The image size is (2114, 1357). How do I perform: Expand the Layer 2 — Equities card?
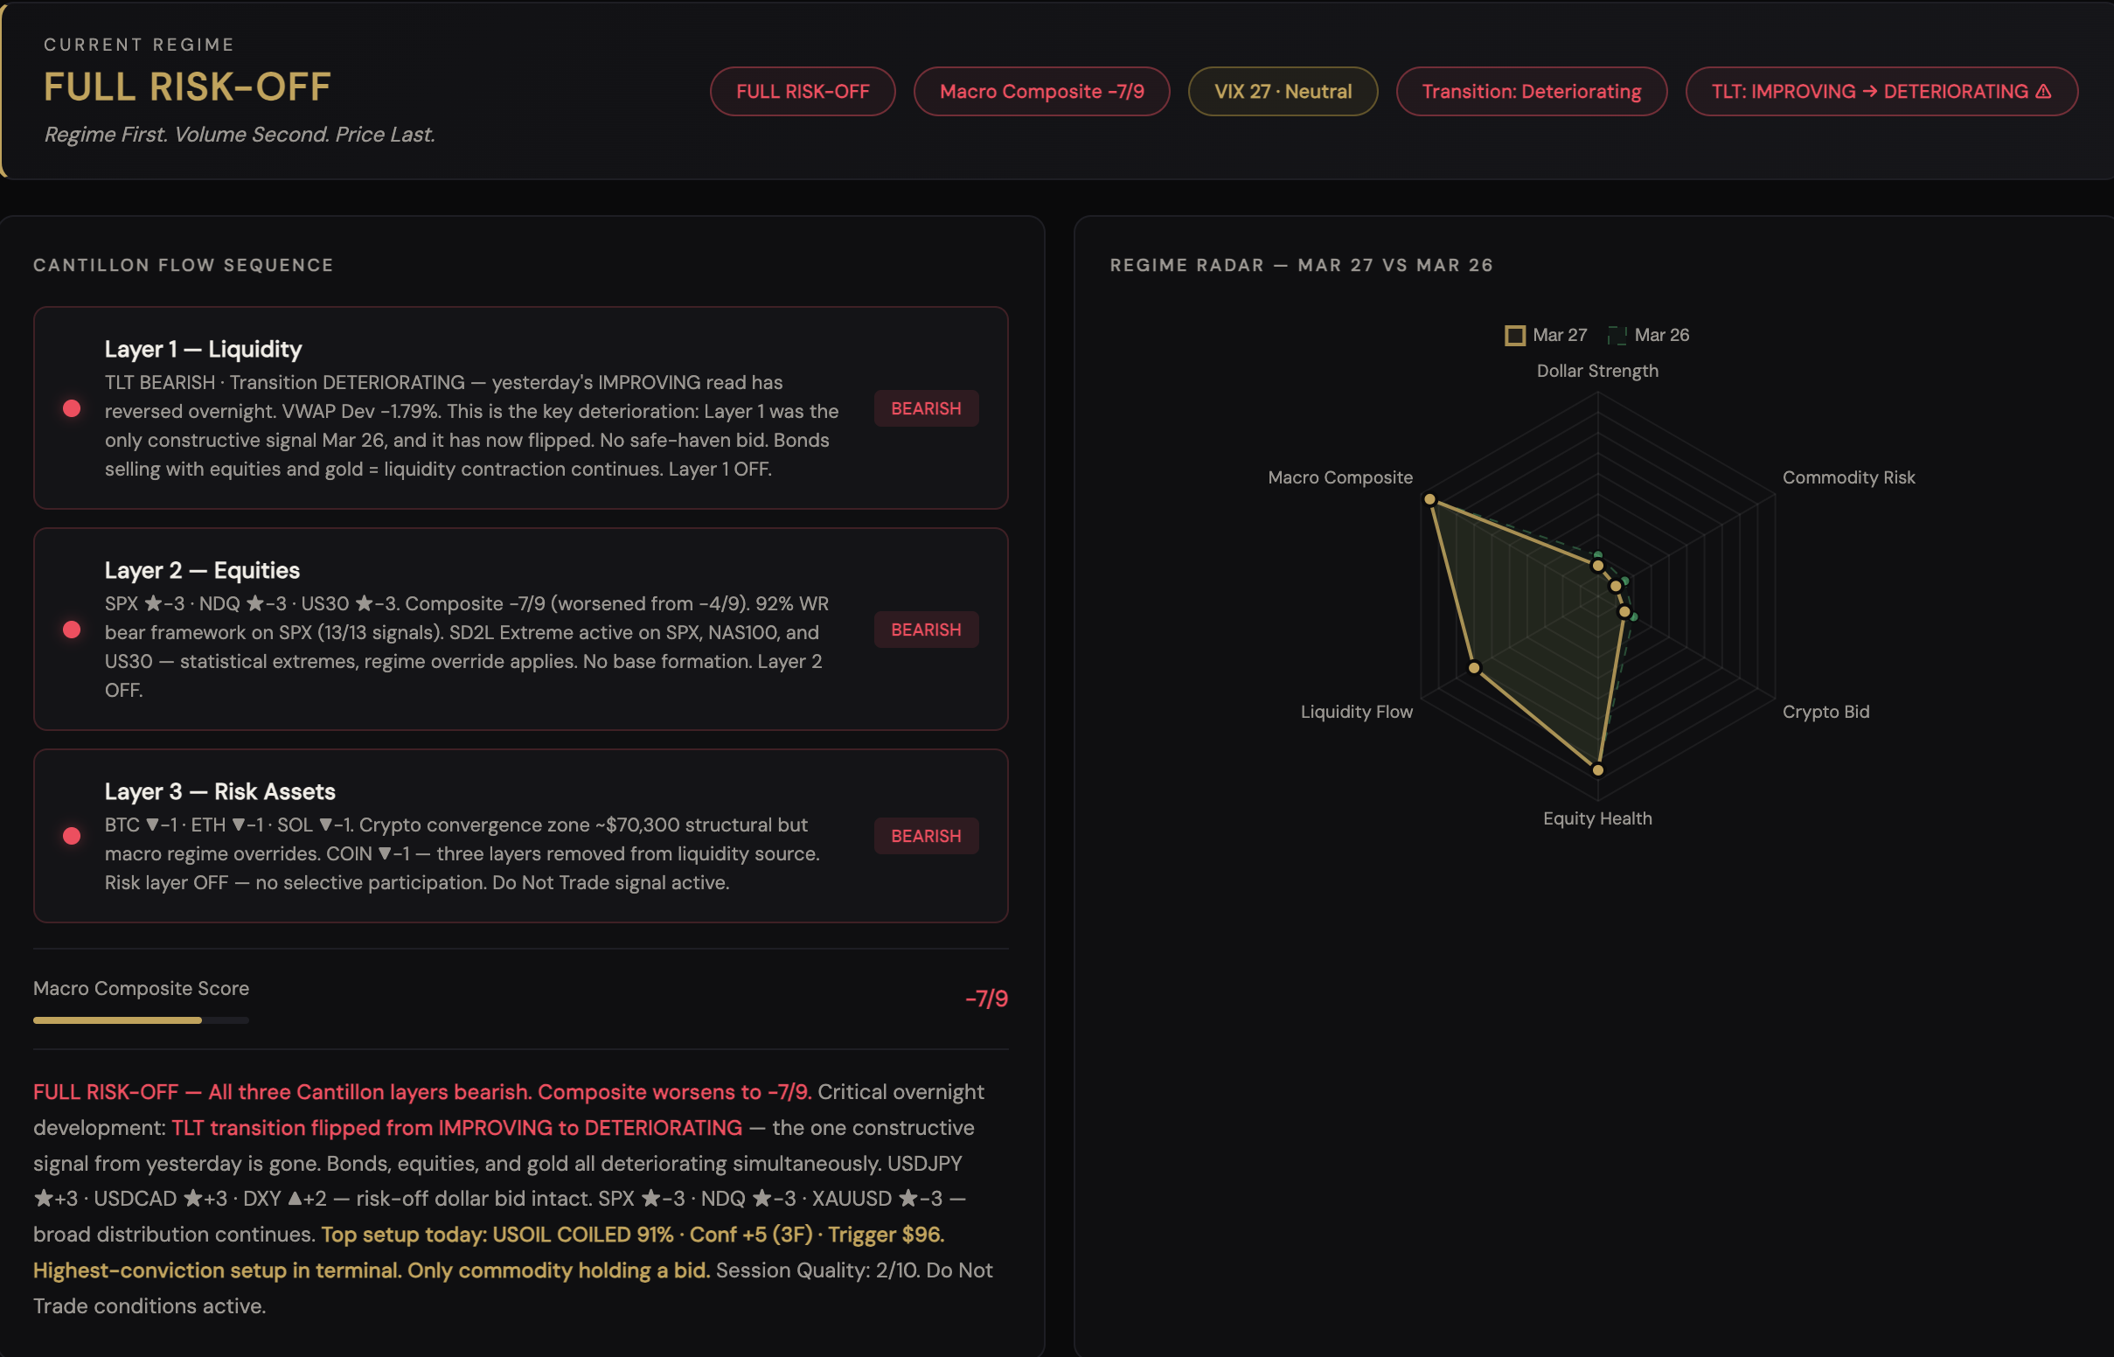[521, 630]
